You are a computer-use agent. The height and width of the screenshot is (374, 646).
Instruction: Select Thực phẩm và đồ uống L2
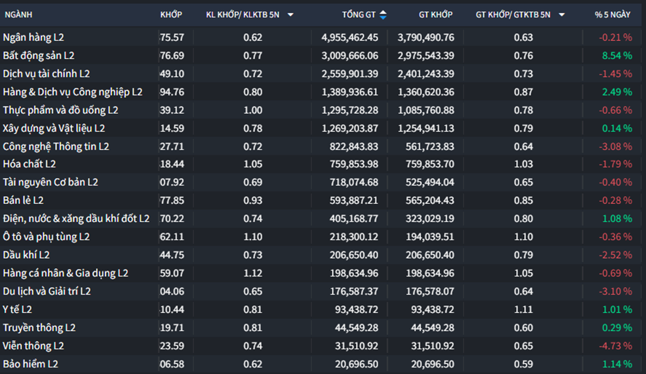pyautogui.click(x=60, y=110)
